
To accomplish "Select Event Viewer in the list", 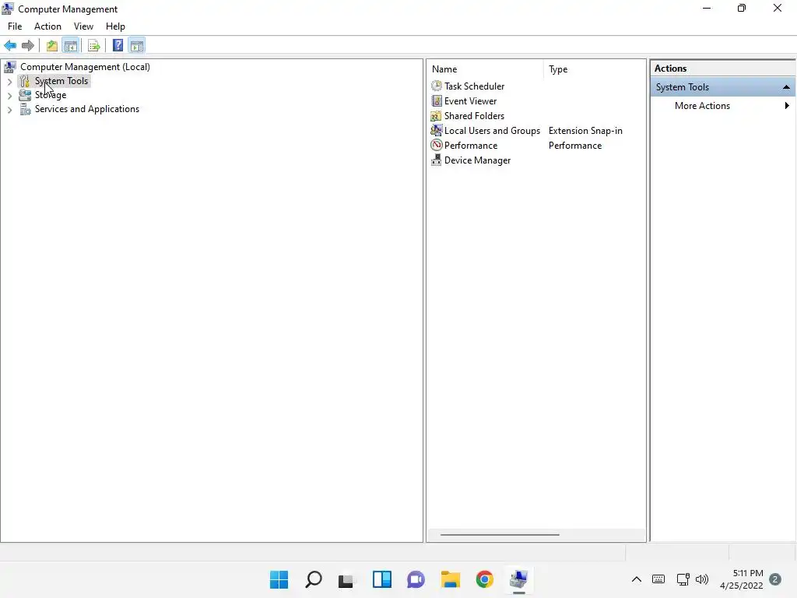I will pos(470,100).
